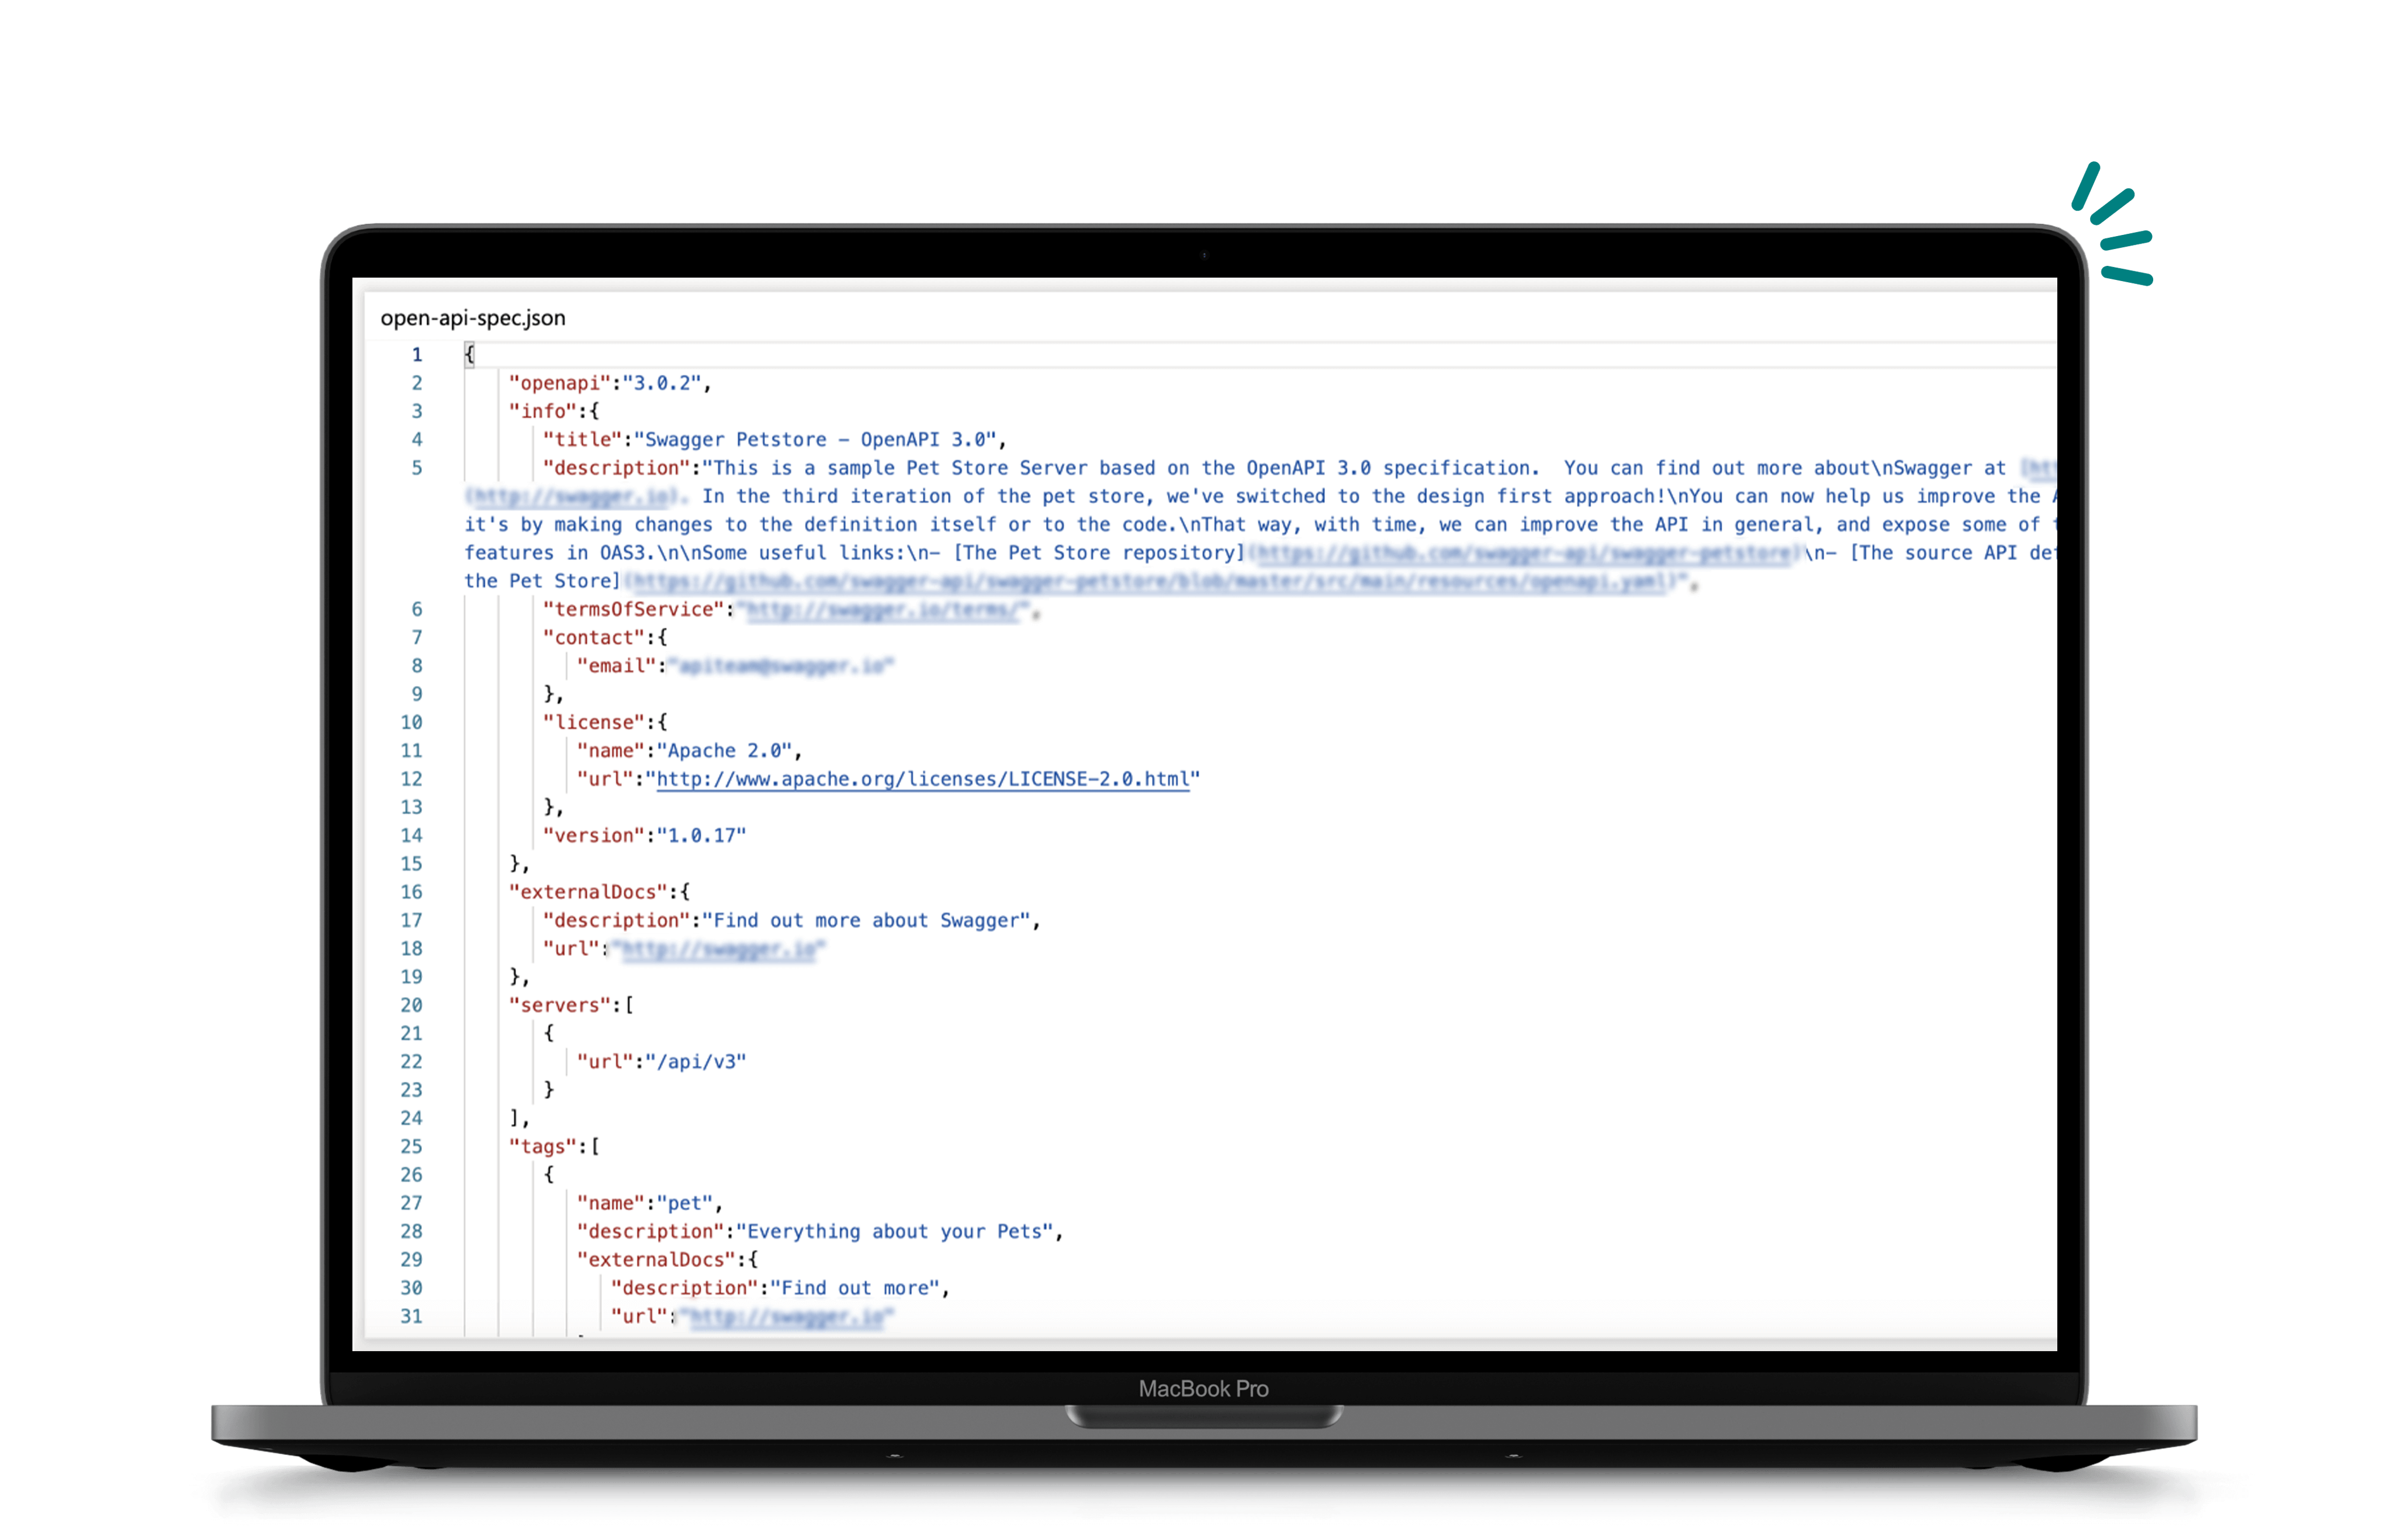Screen dimensions: 2408x1530
Task: Click the "externalDocs" key on line 29
Action: (656, 1259)
